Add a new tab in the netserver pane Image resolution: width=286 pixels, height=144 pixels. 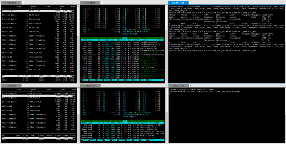[190, 86]
